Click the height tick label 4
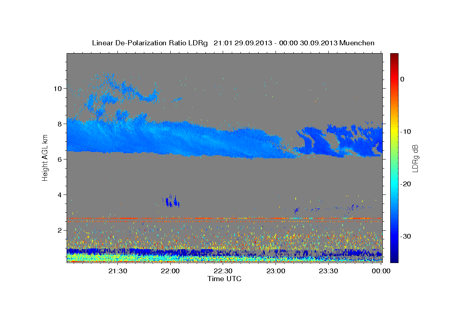The width and height of the screenshot is (473, 315). point(59,195)
